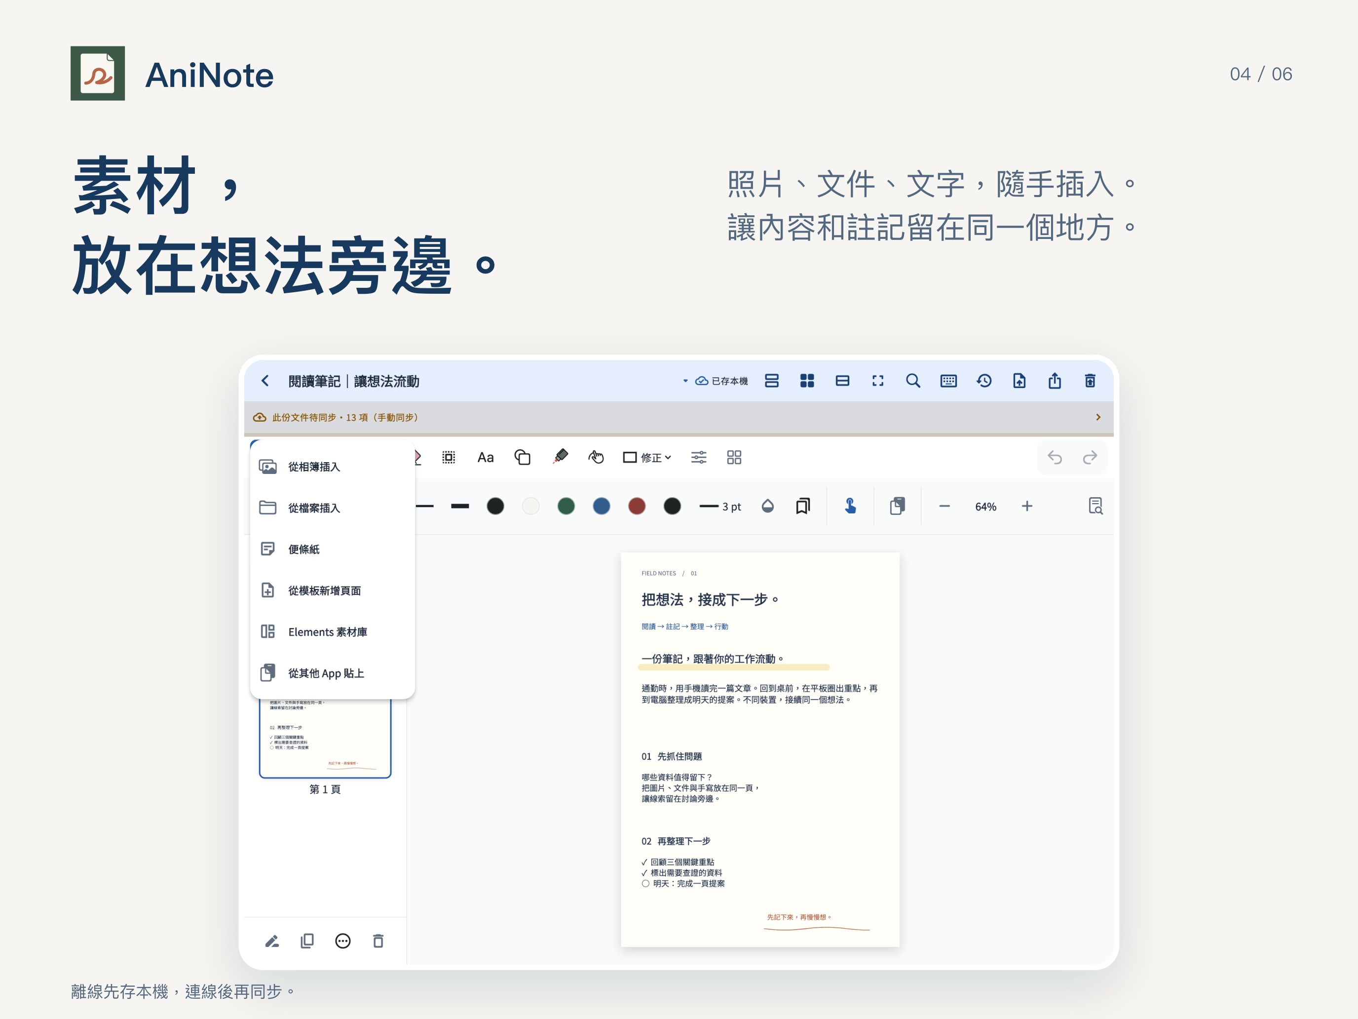Delete page with sidebar trash icon
1358x1019 pixels.
point(378,941)
